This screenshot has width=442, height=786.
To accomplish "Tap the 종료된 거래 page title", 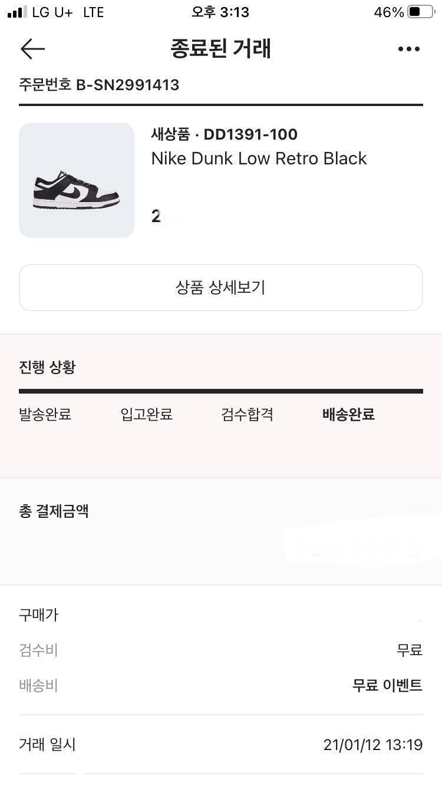I will point(221,49).
